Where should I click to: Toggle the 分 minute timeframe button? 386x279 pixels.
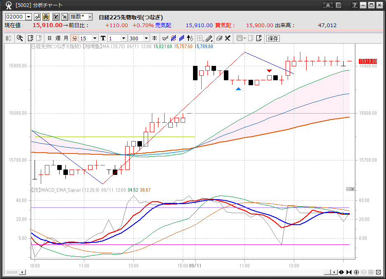[74, 38]
